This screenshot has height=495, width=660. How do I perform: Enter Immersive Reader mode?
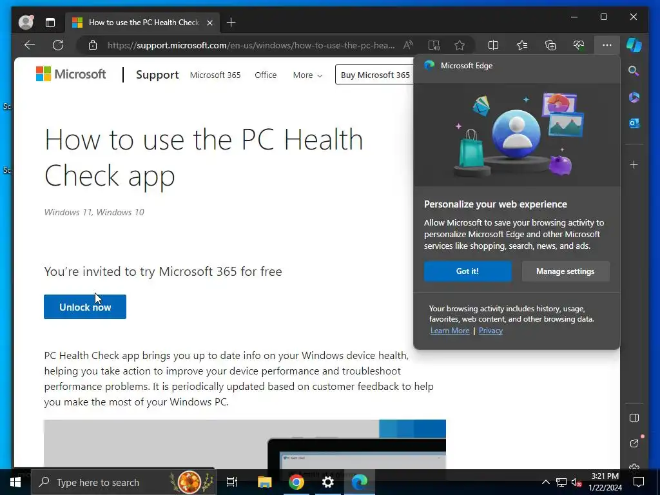[x=434, y=45]
